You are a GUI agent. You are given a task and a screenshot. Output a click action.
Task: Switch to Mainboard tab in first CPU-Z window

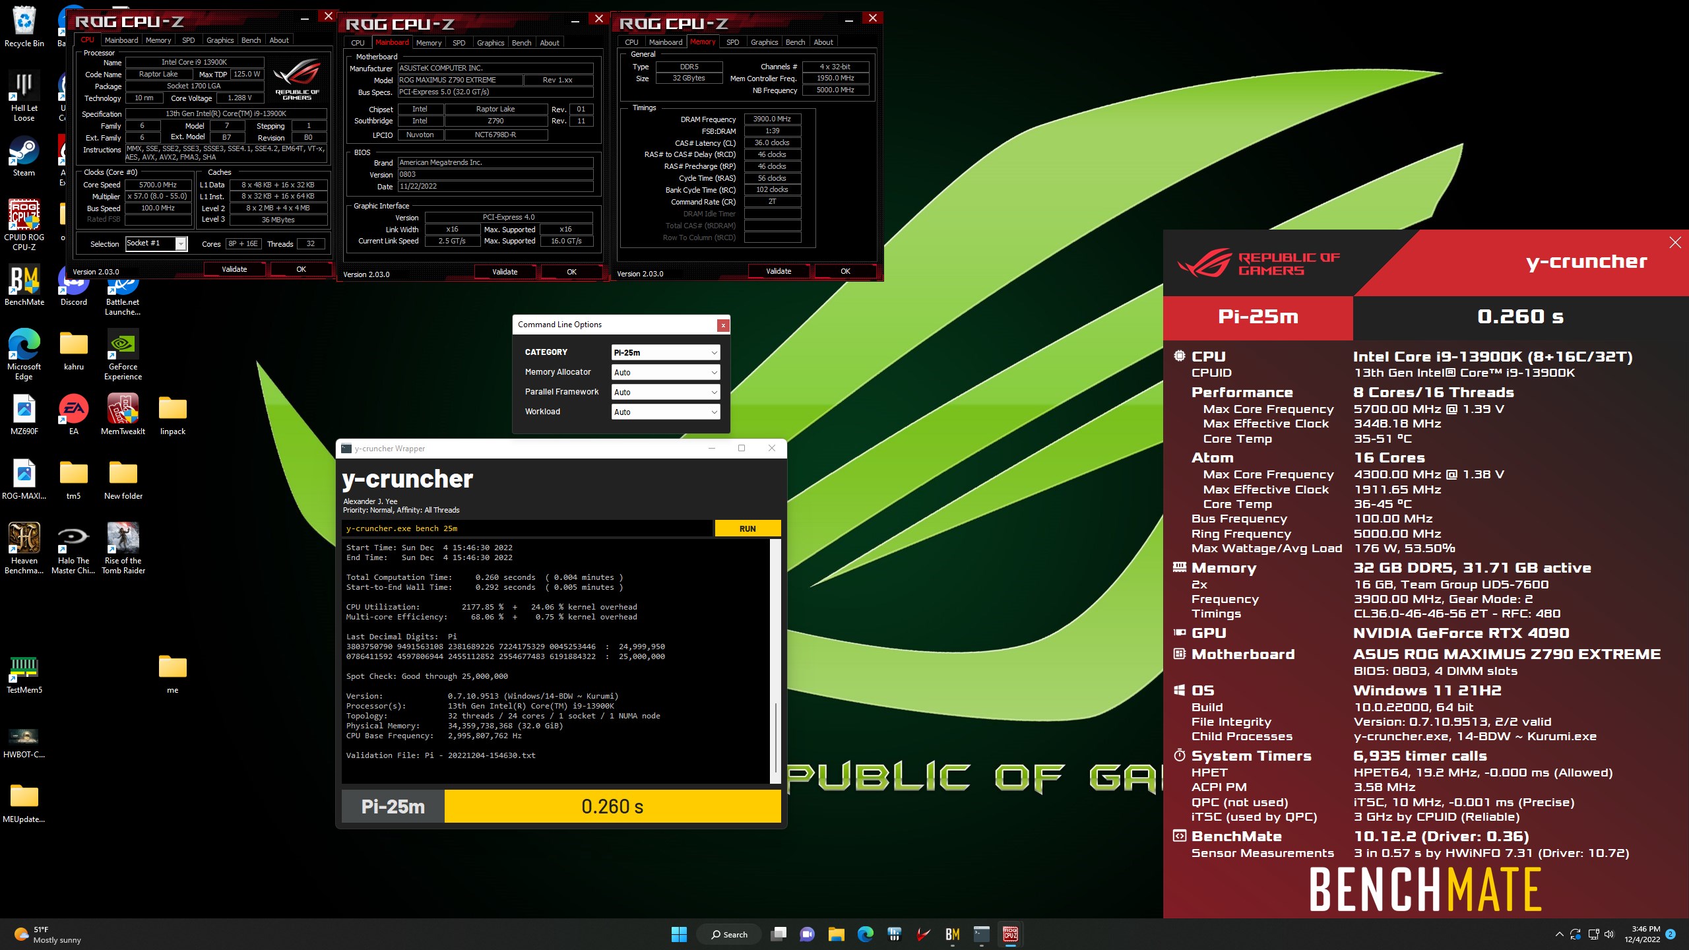(x=121, y=40)
